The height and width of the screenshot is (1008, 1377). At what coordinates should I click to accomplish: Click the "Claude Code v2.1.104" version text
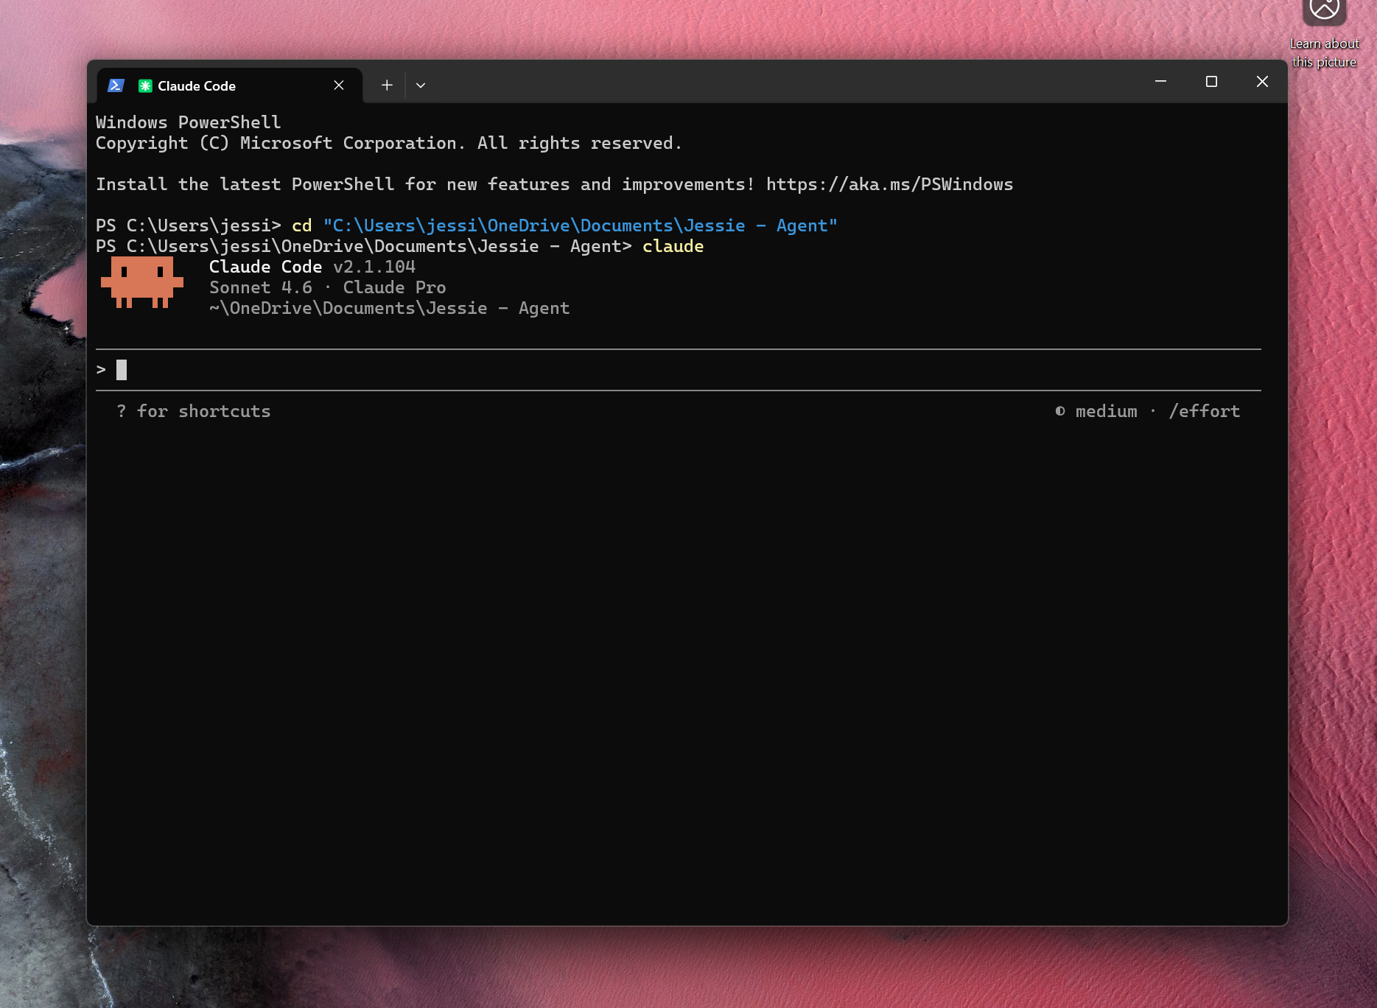312,267
